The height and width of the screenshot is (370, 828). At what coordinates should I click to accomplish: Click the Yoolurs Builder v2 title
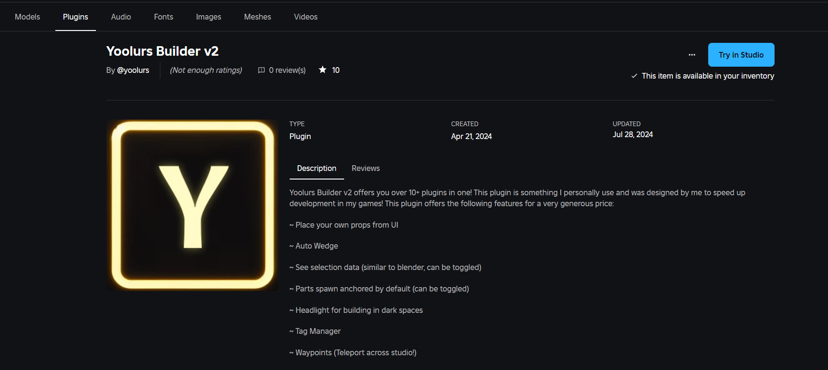pos(162,51)
